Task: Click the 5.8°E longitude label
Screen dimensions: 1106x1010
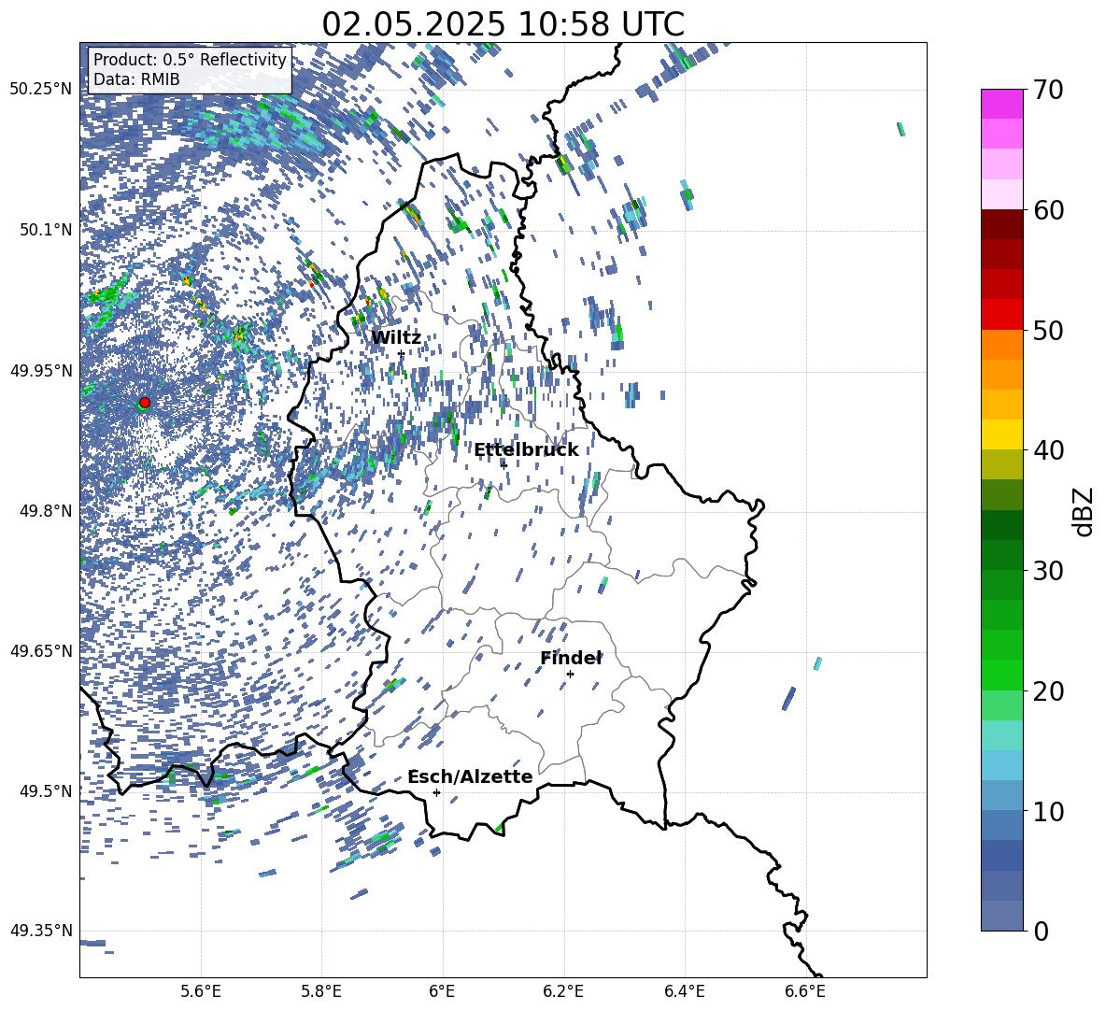Action: pyautogui.click(x=321, y=991)
